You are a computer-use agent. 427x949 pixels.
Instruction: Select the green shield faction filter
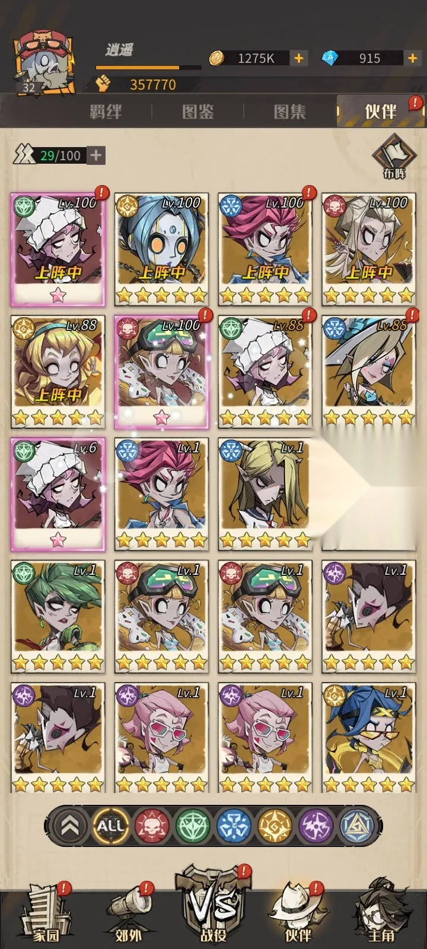click(x=193, y=826)
